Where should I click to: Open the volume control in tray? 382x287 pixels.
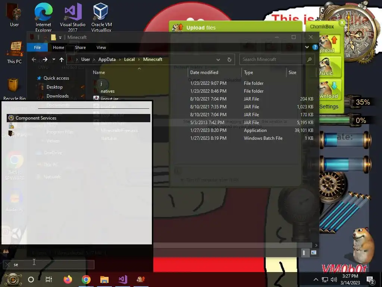[334, 280]
